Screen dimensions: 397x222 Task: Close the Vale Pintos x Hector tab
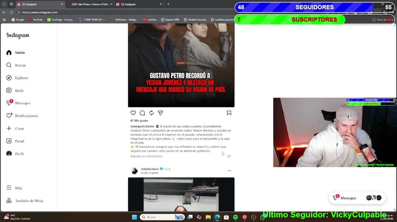click(112, 4)
